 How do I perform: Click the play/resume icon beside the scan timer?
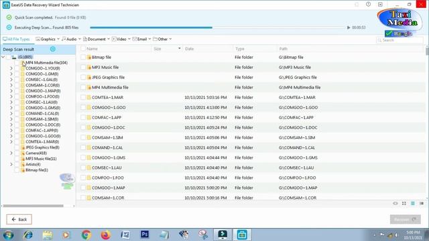pos(349,27)
